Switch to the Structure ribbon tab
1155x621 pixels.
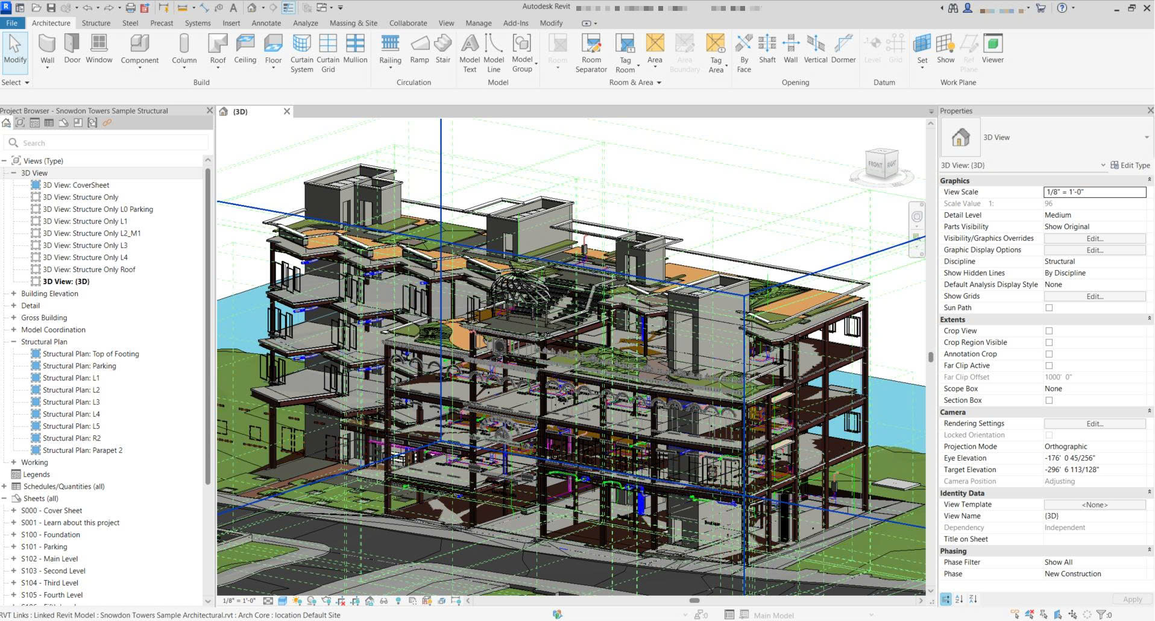coord(96,23)
